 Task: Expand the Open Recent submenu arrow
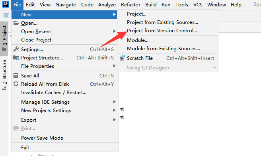[114, 31]
